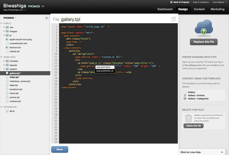Click Back to Projects link
The width and height of the screenshot is (229, 155).
click(181, 2)
